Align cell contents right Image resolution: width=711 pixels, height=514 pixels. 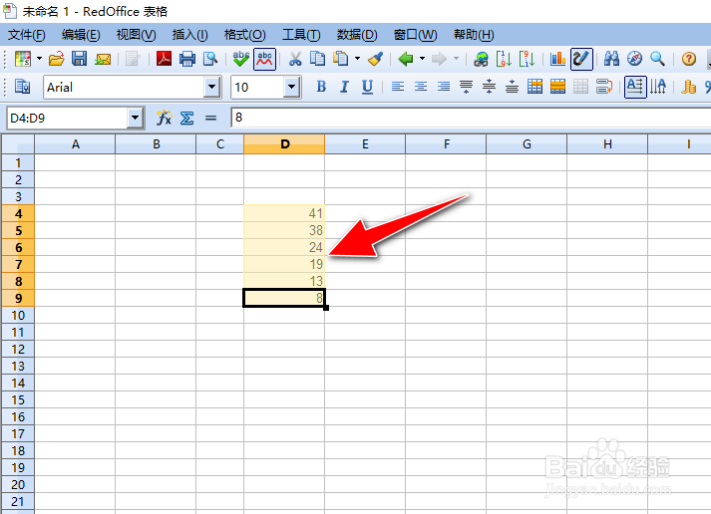click(444, 86)
